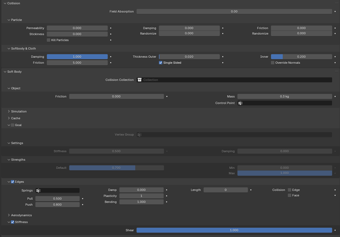
Task: Click the animate dot beside Softbody & Cloth Friction
Action: click(111, 63)
